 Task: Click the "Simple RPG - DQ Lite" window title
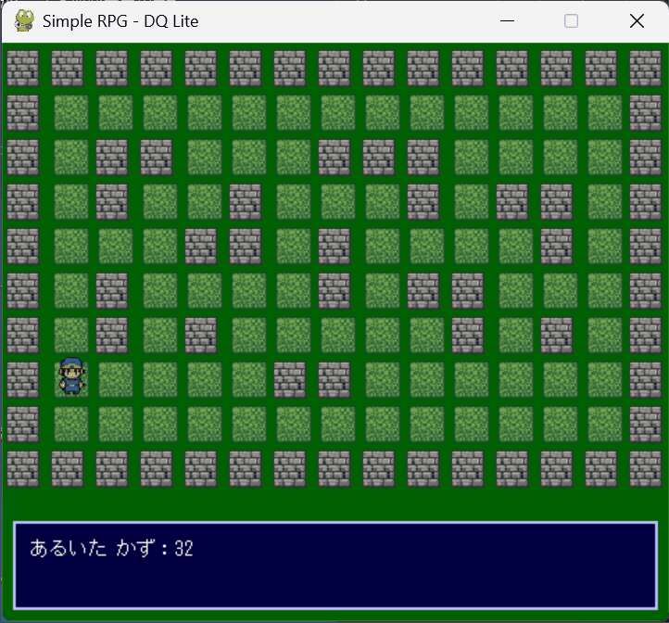120,21
